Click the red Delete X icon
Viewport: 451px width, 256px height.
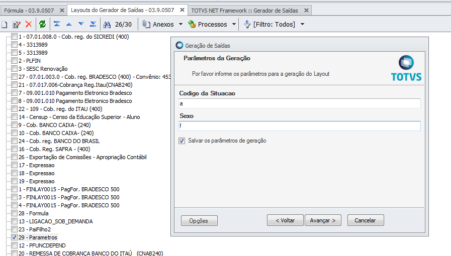(29, 24)
